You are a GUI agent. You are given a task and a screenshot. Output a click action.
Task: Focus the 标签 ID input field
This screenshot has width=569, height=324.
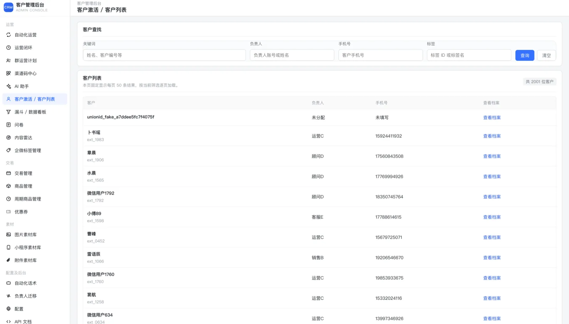[469, 55]
